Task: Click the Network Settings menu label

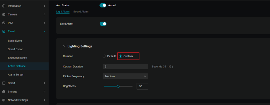Action: 18,100
